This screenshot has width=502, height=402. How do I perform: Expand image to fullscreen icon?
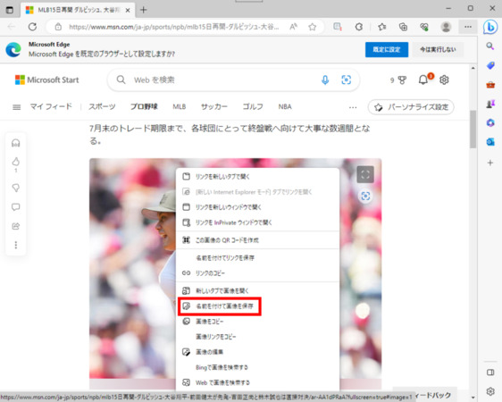(x=365, y=174)
